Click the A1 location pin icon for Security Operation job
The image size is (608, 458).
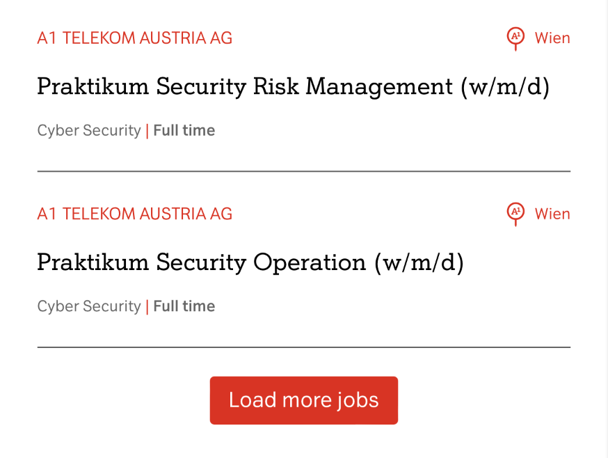pos(515,213)
